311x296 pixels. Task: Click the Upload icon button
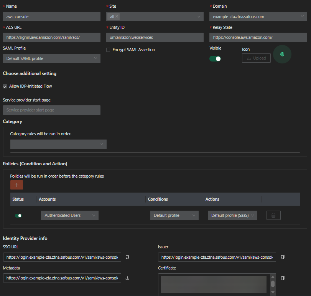pos(256,58)
